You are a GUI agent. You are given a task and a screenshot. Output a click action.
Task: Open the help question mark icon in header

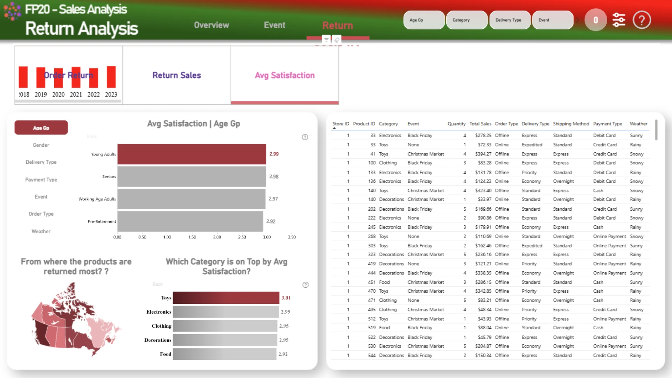point(642,20)
